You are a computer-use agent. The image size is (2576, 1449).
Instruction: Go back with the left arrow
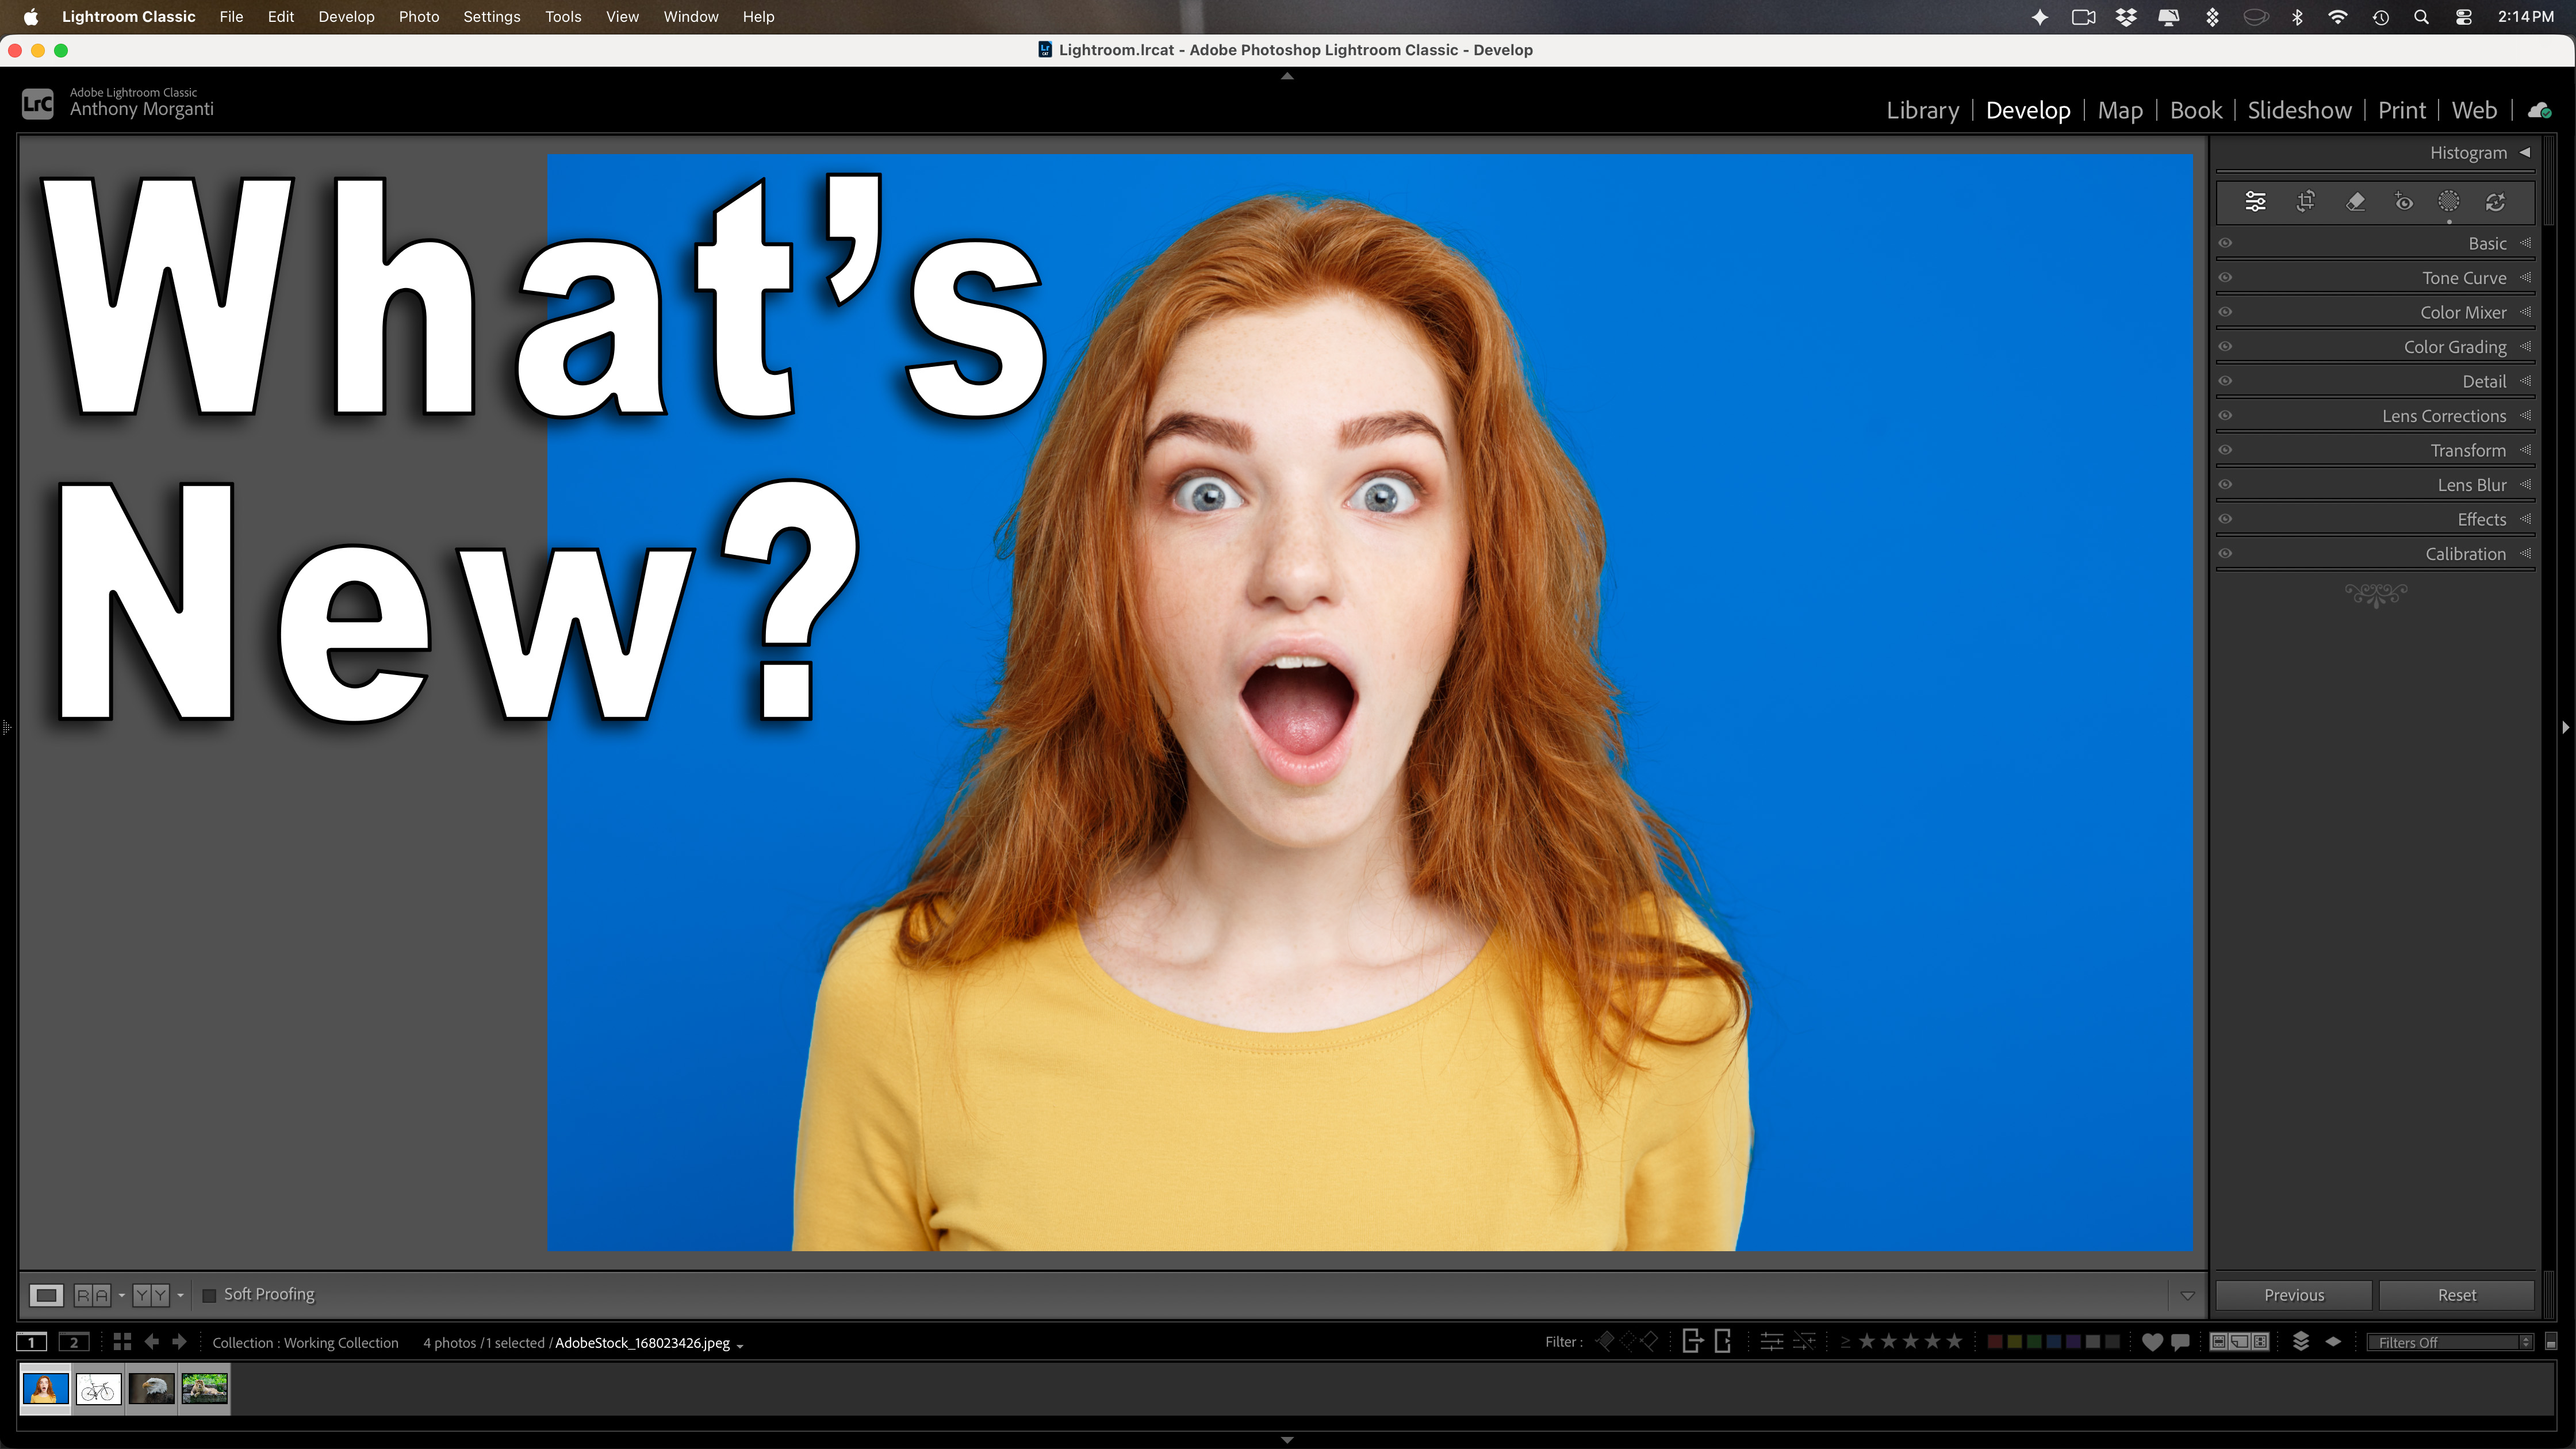click(x=151, y=1342)
